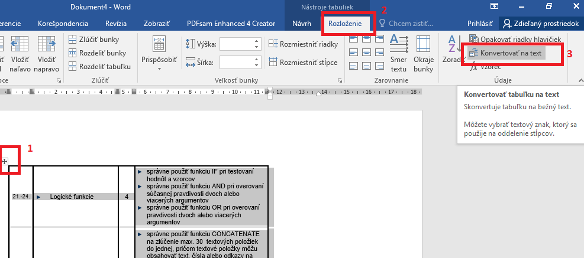Click the Smer textu text direction icon
The height and width of the screenshot is (258, 584).
click(399, 54)
